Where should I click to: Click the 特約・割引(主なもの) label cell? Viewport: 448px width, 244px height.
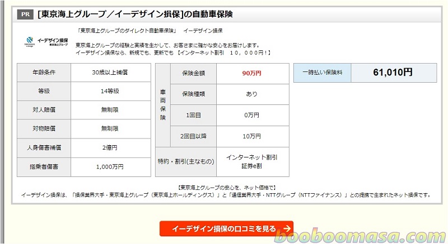point(186,162)
